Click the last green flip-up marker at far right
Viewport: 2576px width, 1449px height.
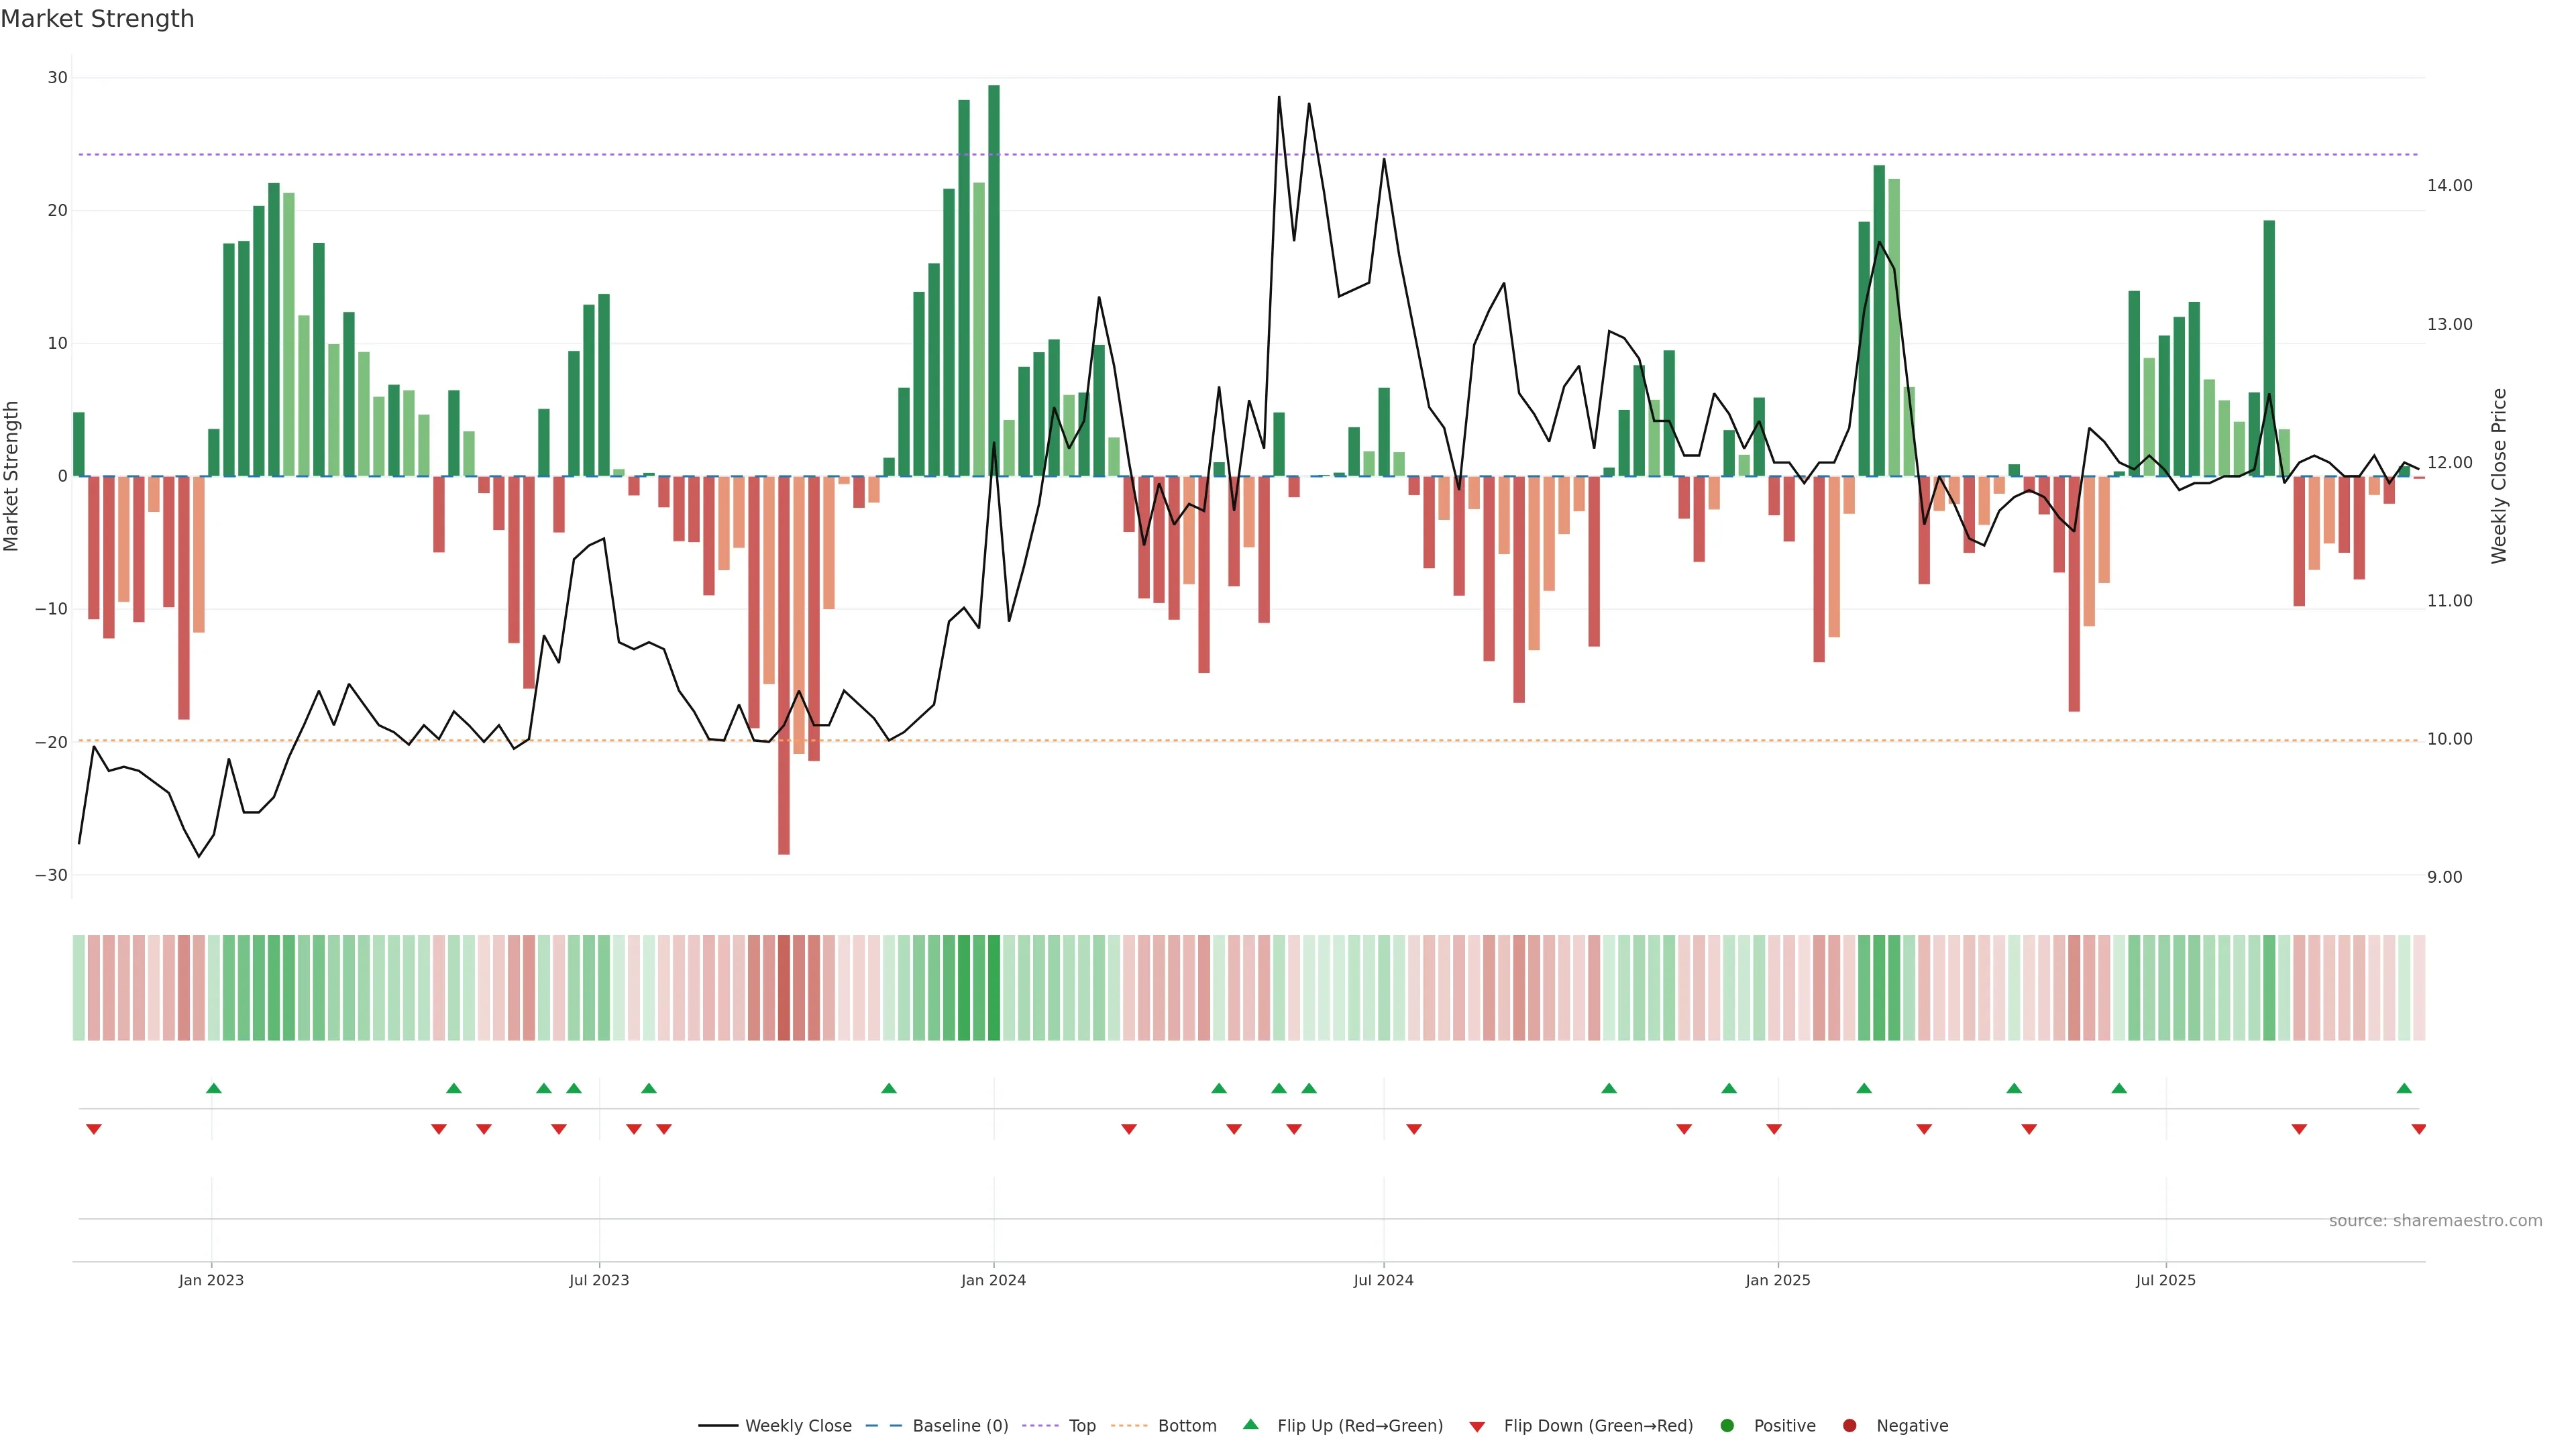point(2404,1088)
